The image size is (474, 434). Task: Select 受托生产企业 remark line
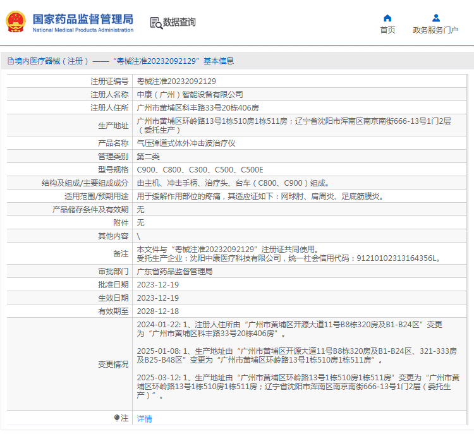coord(289,258)
